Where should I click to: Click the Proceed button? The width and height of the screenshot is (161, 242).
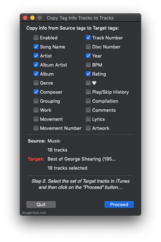pos(119,204)
